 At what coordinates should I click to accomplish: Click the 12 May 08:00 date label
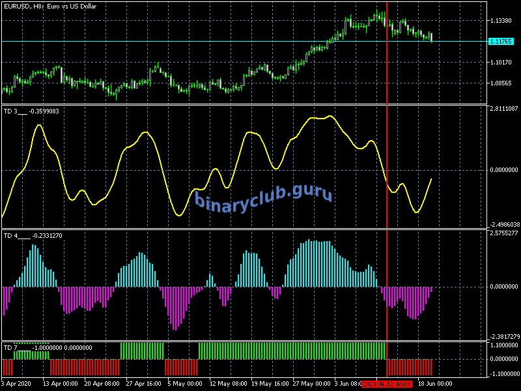pyautogui.click(x=228, y=384)
